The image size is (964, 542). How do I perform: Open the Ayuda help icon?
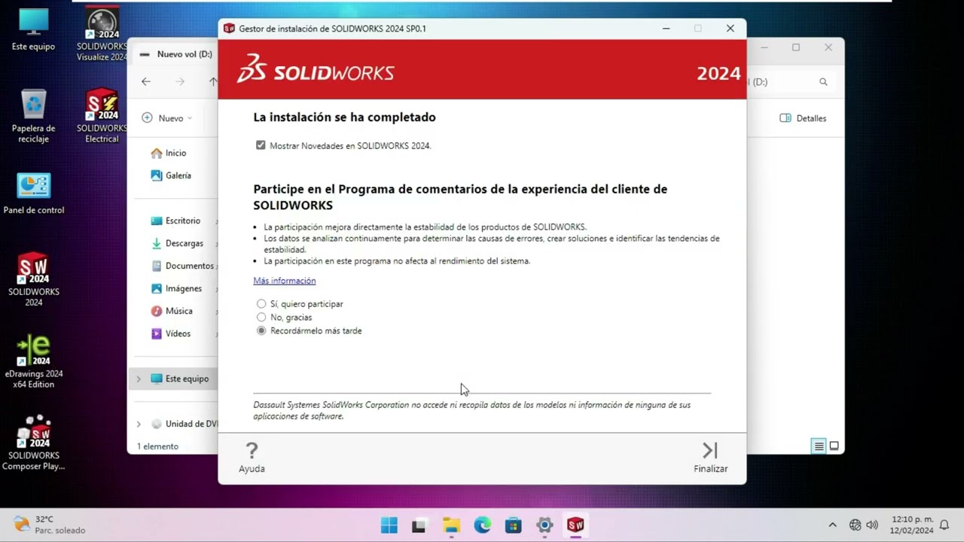(252, 457)
